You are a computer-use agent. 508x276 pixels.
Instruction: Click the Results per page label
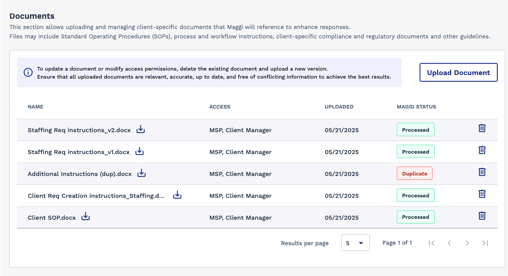[x=305, y=243]
